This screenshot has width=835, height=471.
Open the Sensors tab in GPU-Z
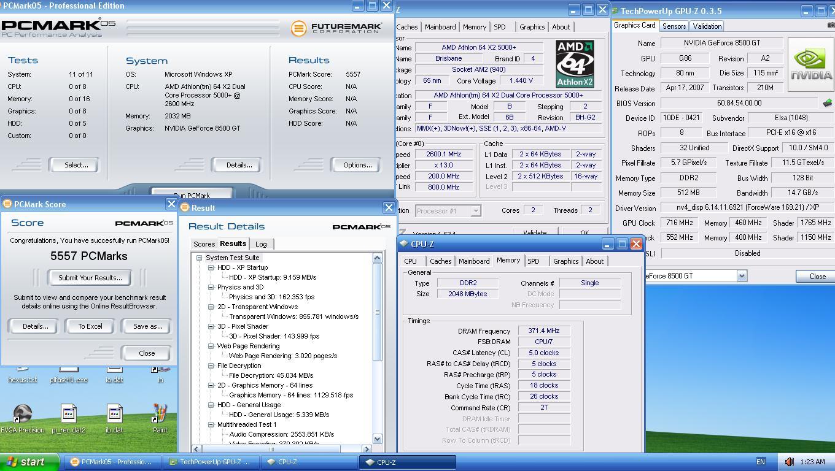pos(674,26)
